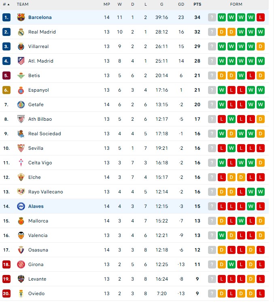Sort standings by PTS column header
This screenshot has width=274, height=302.
(197, 4)
